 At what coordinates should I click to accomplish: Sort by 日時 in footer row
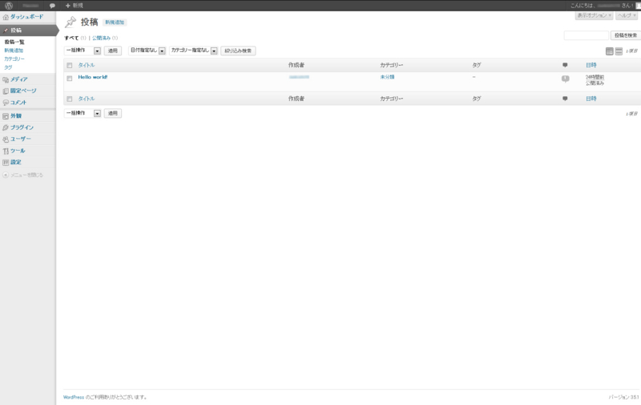click(x=591, y=99)
